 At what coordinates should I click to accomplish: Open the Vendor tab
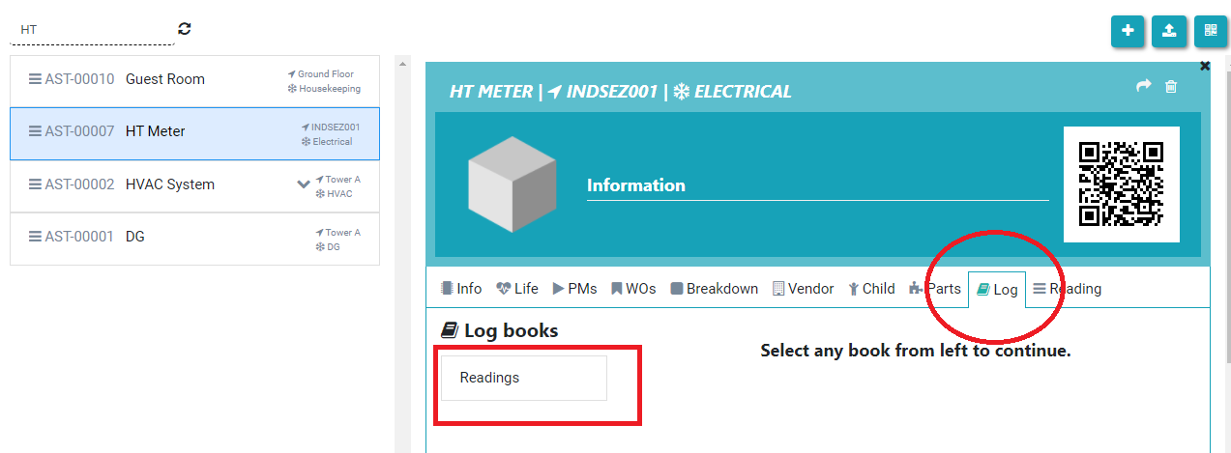pos(803,289)
